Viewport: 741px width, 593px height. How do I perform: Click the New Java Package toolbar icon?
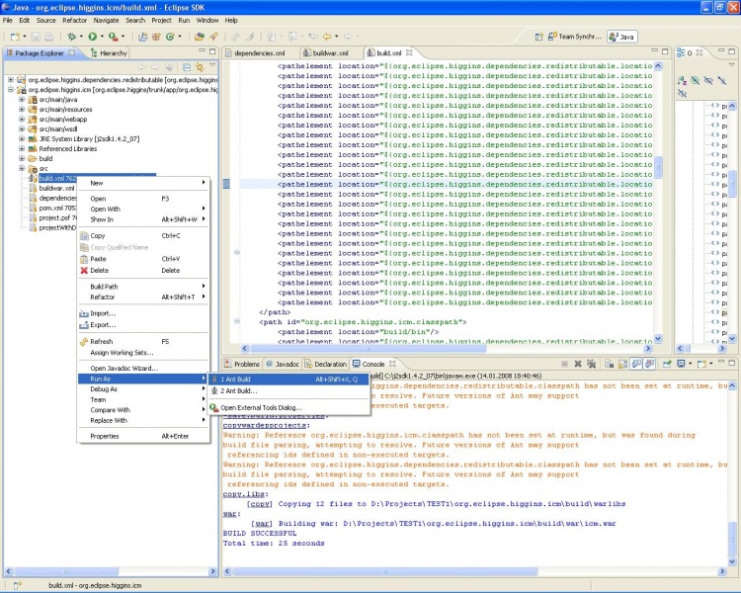click(x=156, y=37)
